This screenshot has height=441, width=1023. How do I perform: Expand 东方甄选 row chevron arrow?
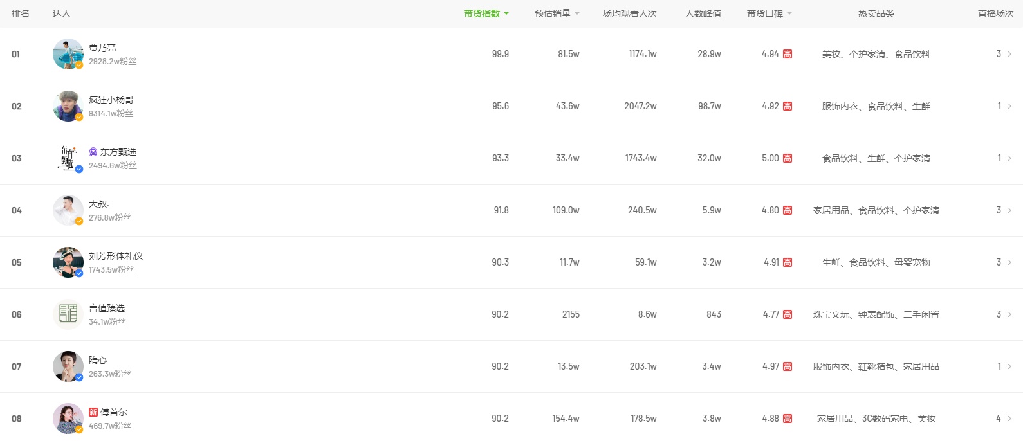(1009, 158)
